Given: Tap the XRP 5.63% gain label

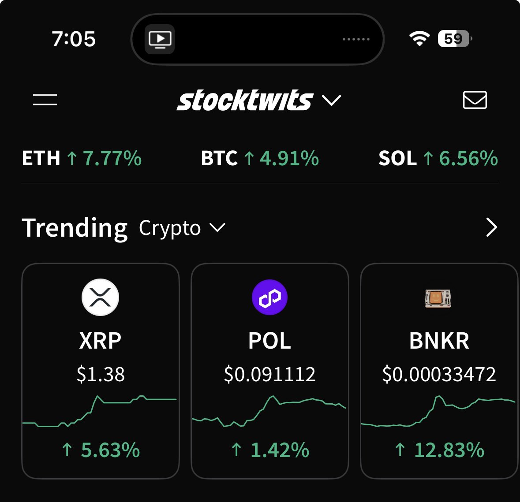Looking at the screenshot, I should [x=101, y=450].
